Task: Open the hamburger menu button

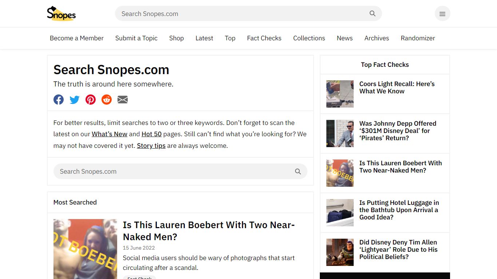Action: pos(442,14)
